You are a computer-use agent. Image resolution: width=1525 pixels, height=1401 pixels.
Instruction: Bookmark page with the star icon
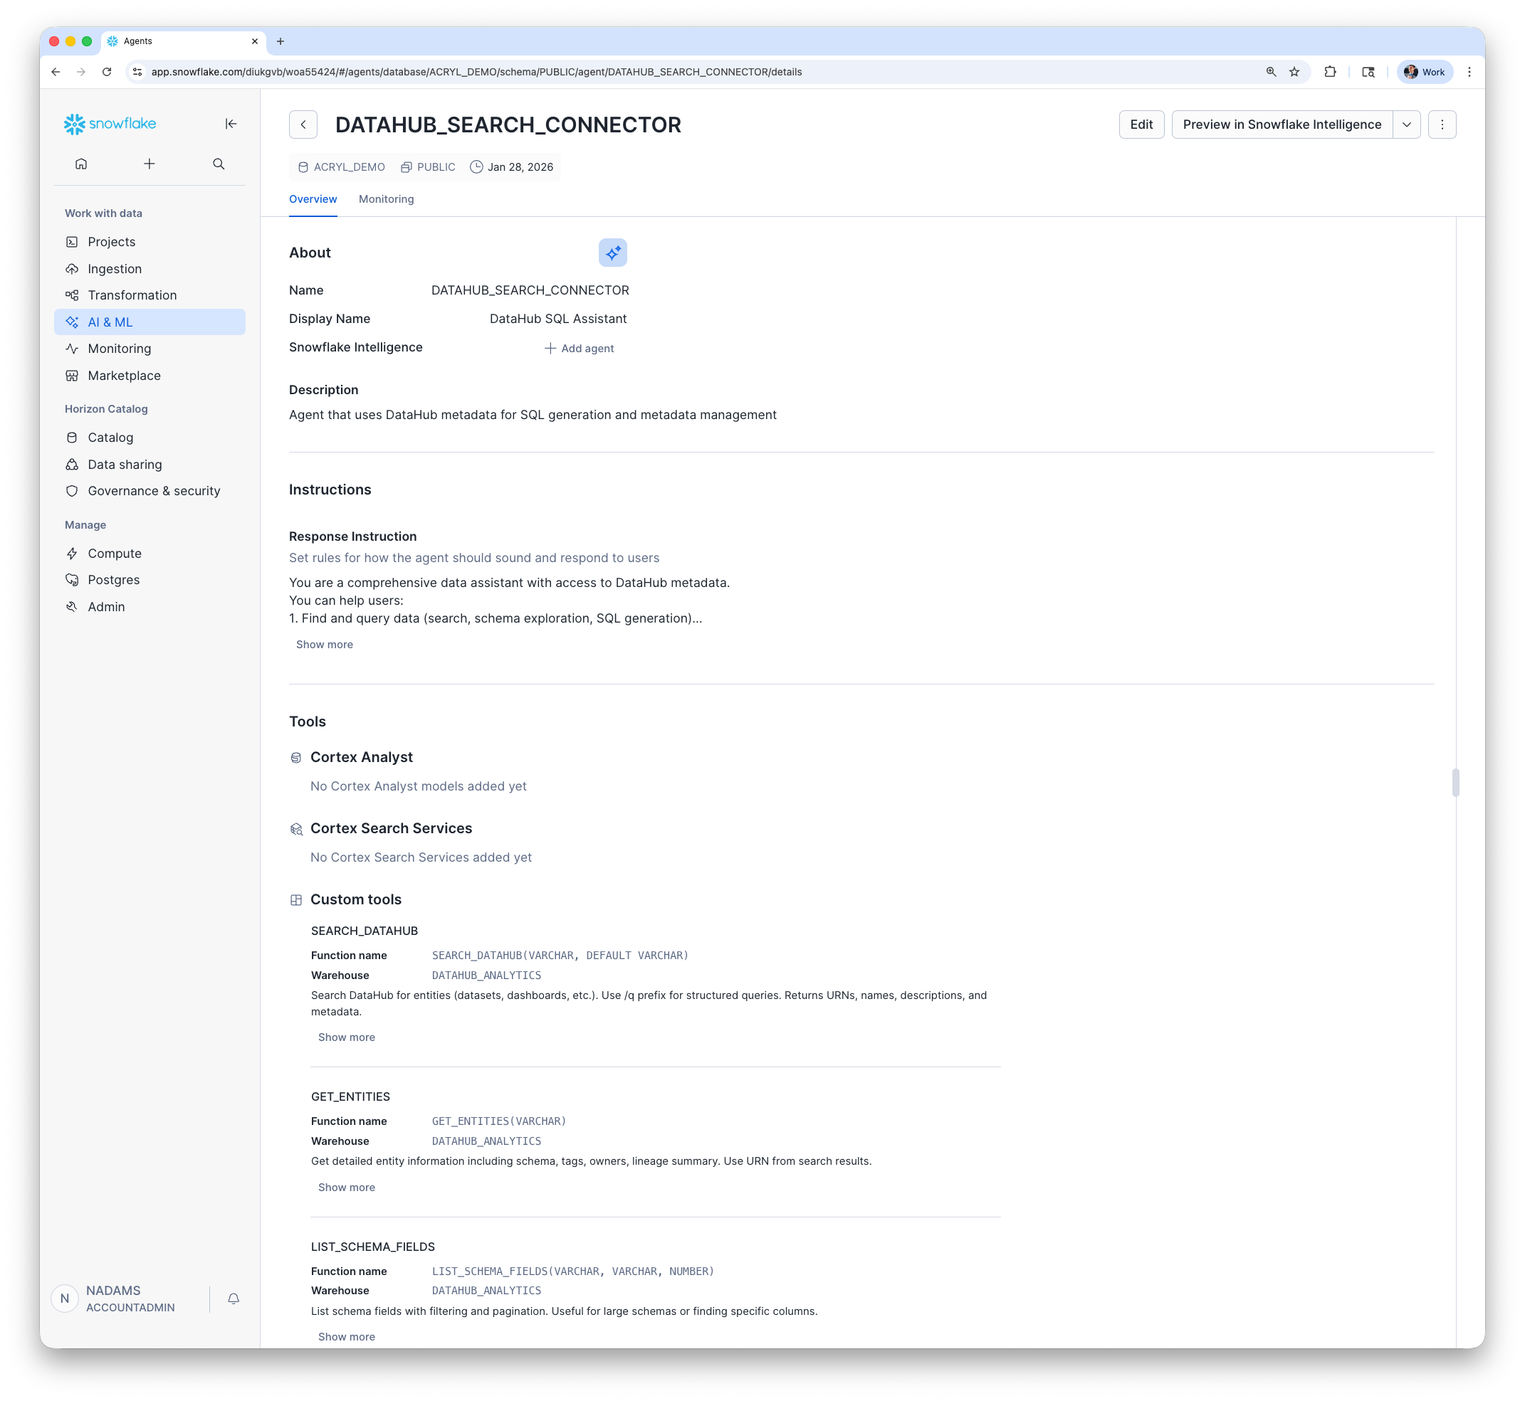coord(1294,72)
